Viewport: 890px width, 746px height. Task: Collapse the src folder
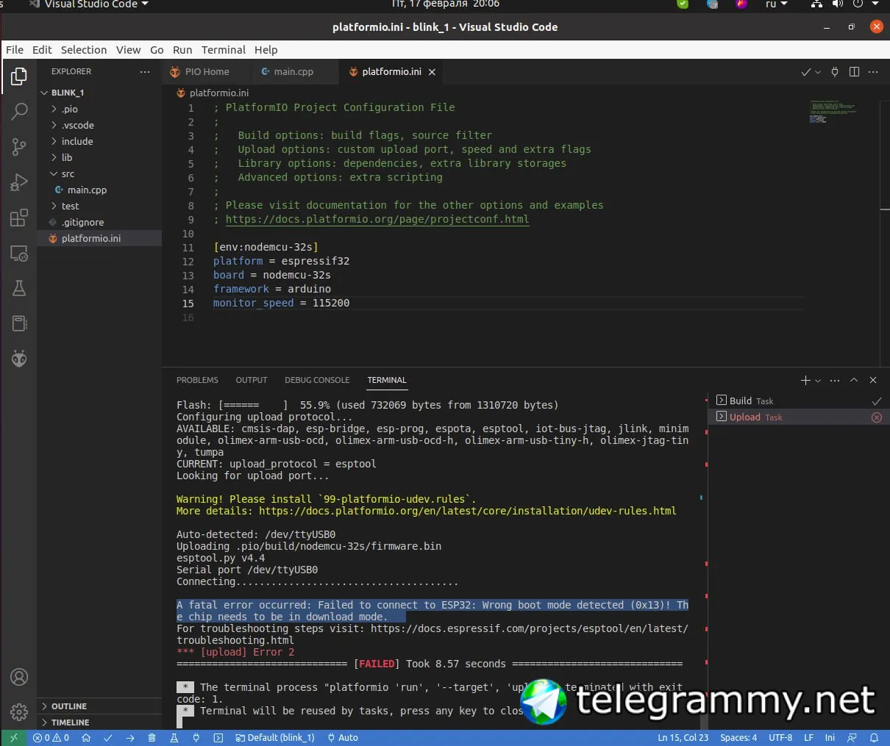pyautogui.click(x=67, y=173)
